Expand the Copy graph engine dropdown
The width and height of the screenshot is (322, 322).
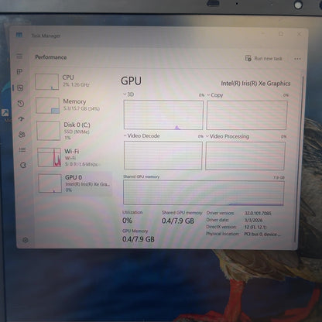pyautogui.click(x=215, y=95)
